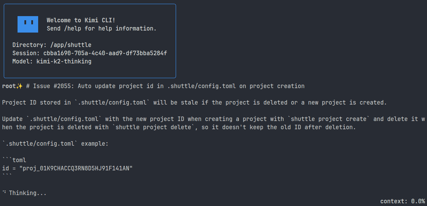Click the Session ID value
Image resolution: width=427 pixels, height=206 pixels.
point(105,53)
